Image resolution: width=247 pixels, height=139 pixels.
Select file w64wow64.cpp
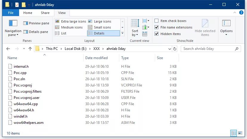[x=26, y=104]
